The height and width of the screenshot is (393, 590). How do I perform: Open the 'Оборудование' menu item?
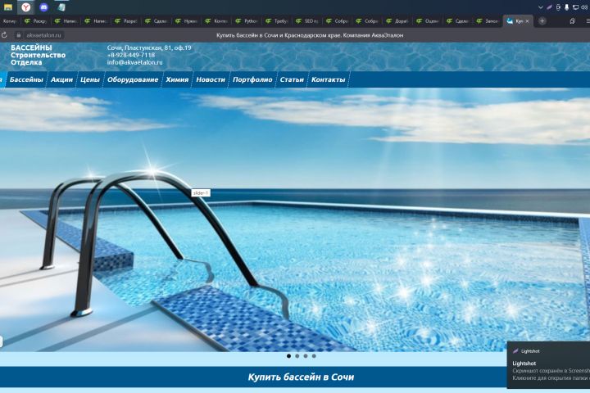133,79
